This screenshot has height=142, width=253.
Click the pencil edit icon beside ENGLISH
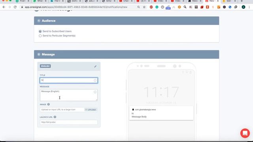(95, 66)
